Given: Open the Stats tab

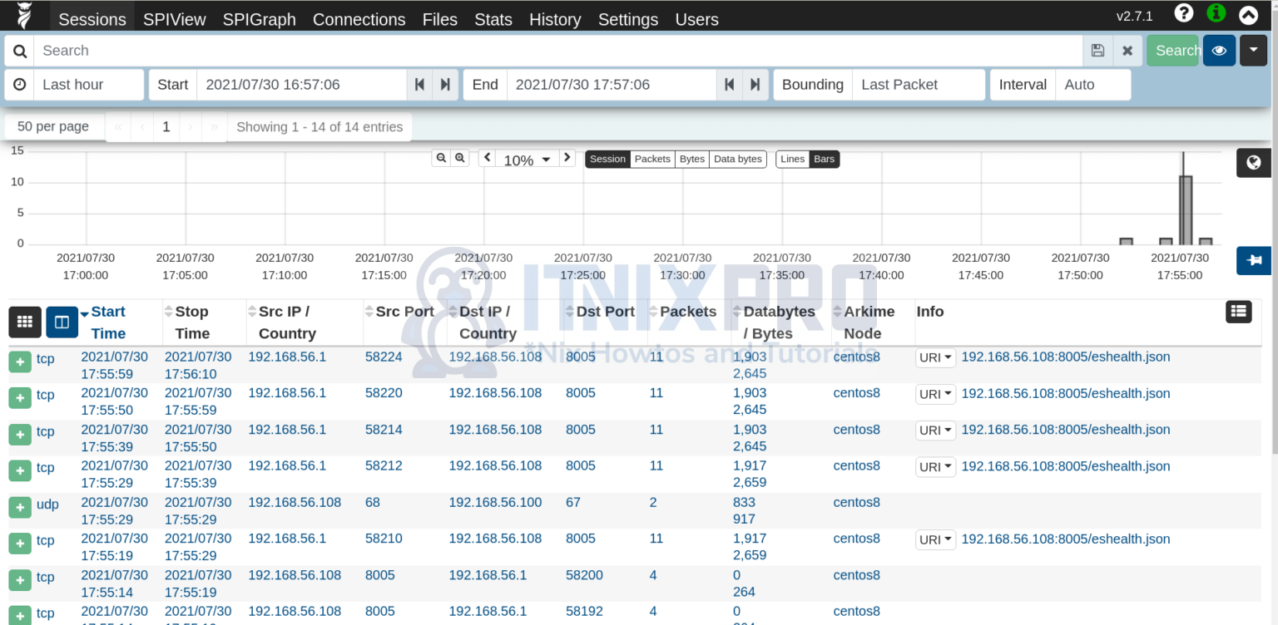Looking at the screenshot, I should pyautogui.click(x=493, y=19).
